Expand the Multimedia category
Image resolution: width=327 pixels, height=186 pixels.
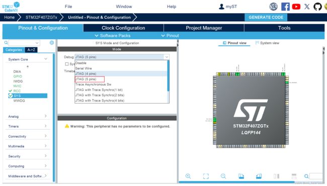pos(46,146)
